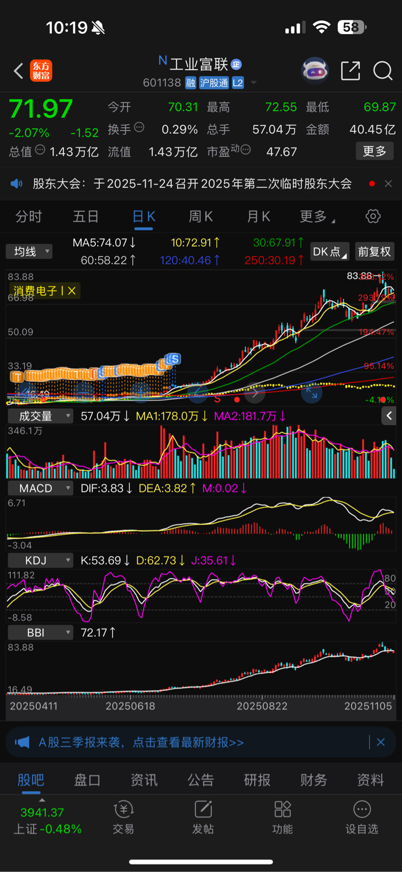
Task: Open the robot assistant avatar
Action: [x=315, y=71]
